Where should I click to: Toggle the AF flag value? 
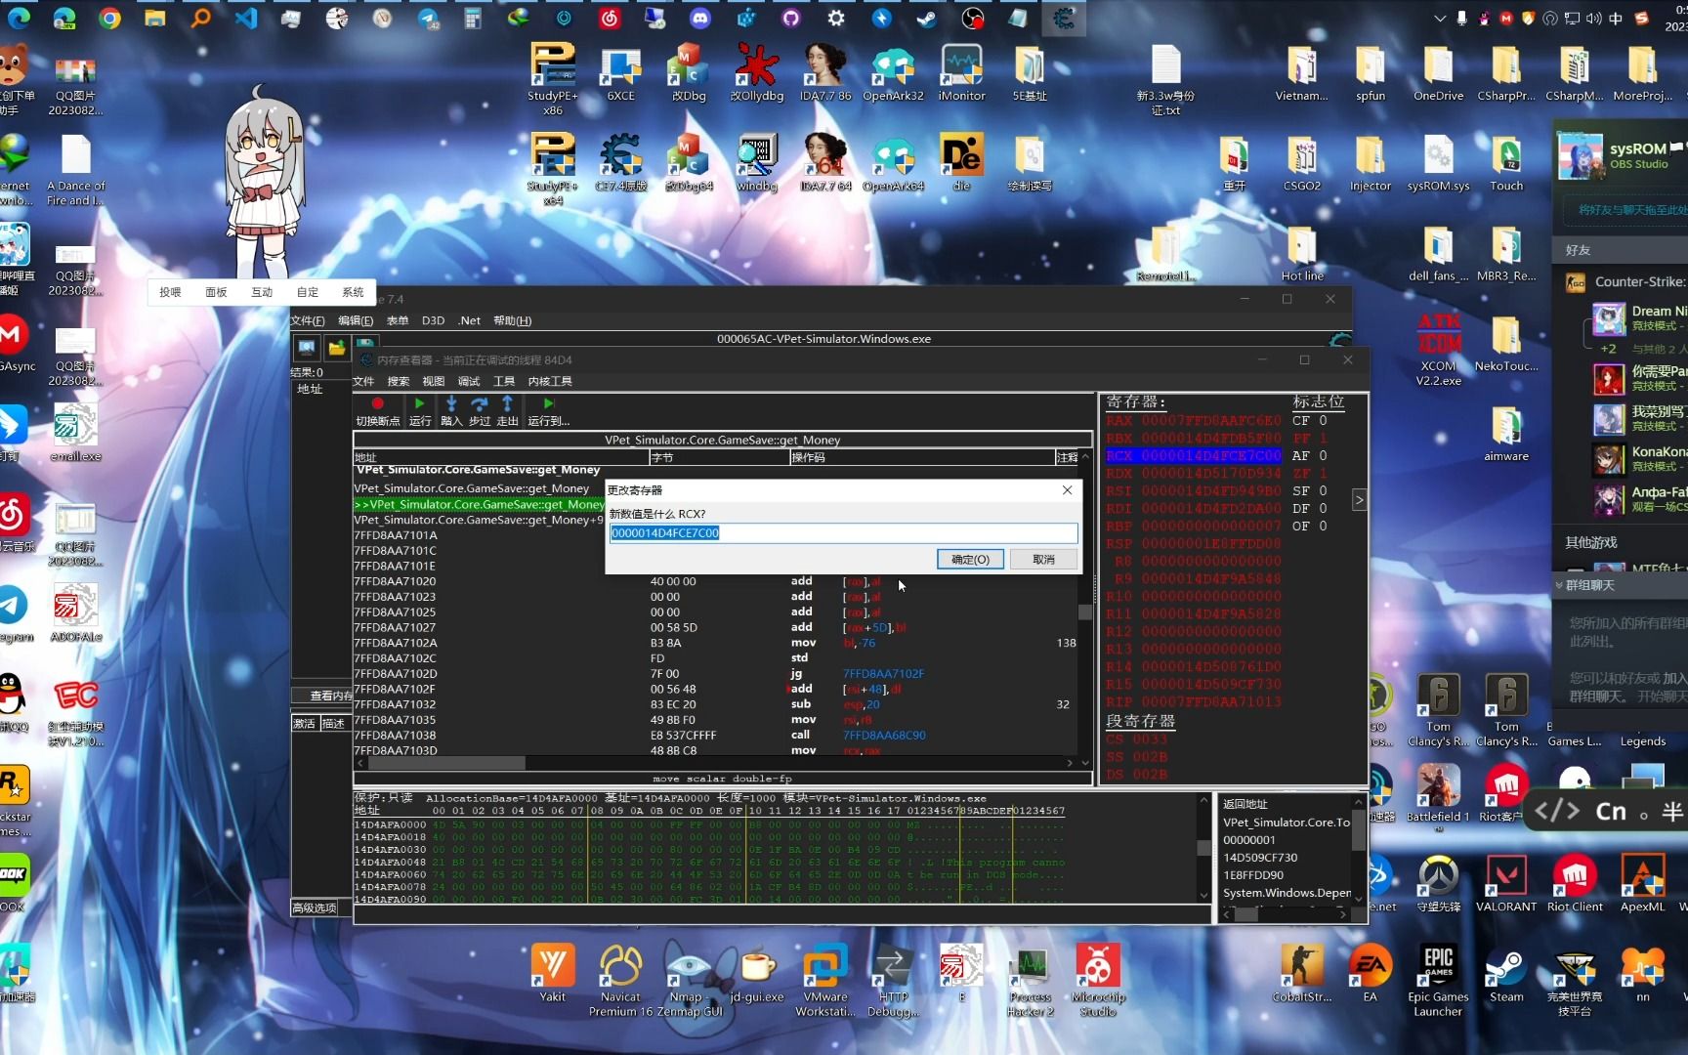pos(1323,455)
